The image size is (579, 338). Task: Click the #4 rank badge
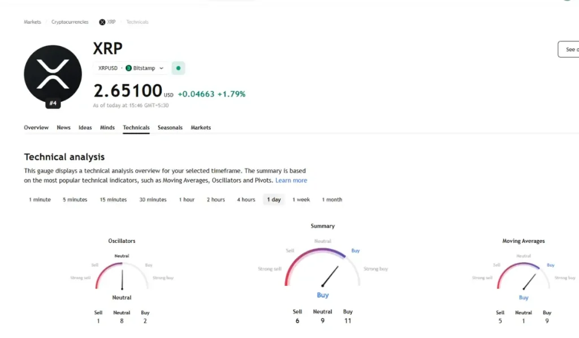click(x=53, y=103)
